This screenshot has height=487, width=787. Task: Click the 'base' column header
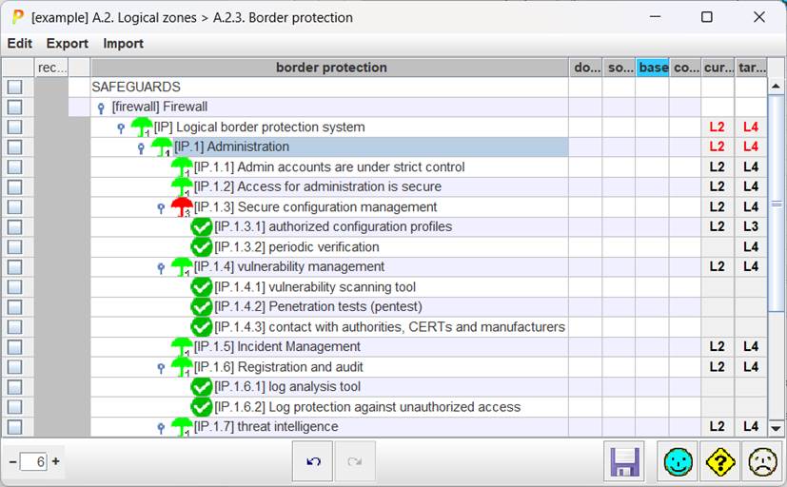click(x=653, y=68)
